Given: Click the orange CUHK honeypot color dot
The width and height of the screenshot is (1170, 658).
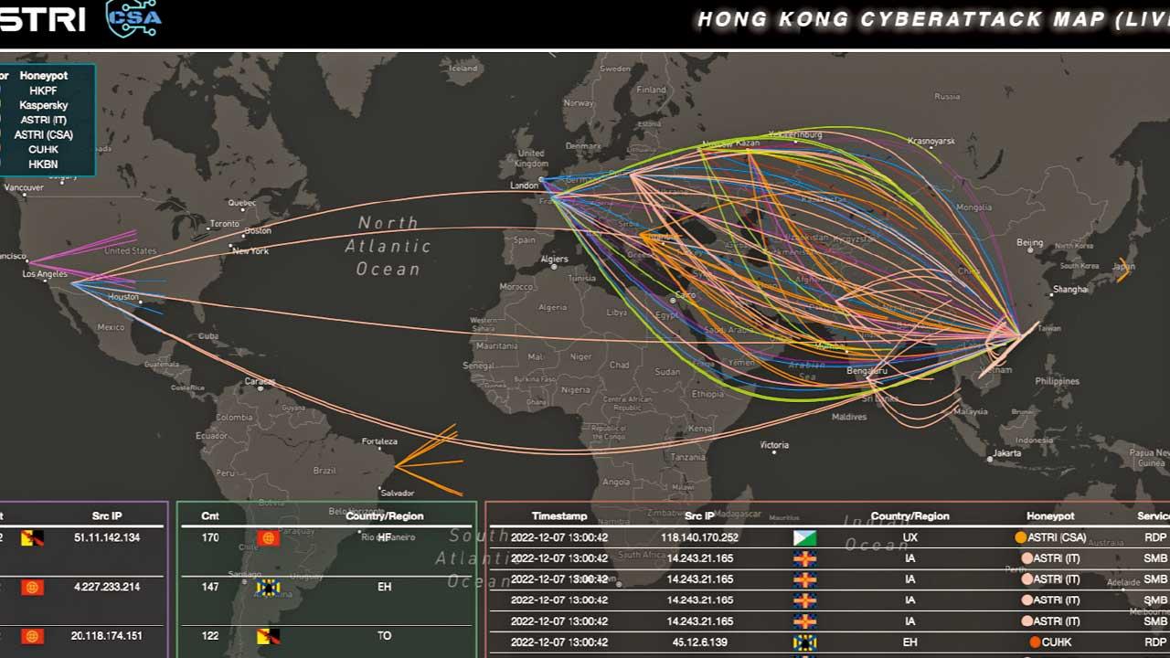Looking at the screenshot, I should [1035, 642].
